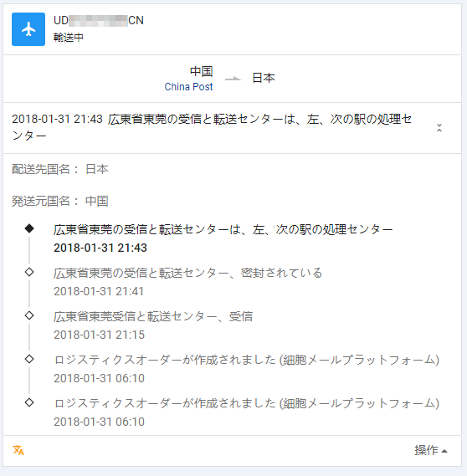Click the tracking number starting with UD
Screen dimensions: 467x476
(x=99, y=20)
